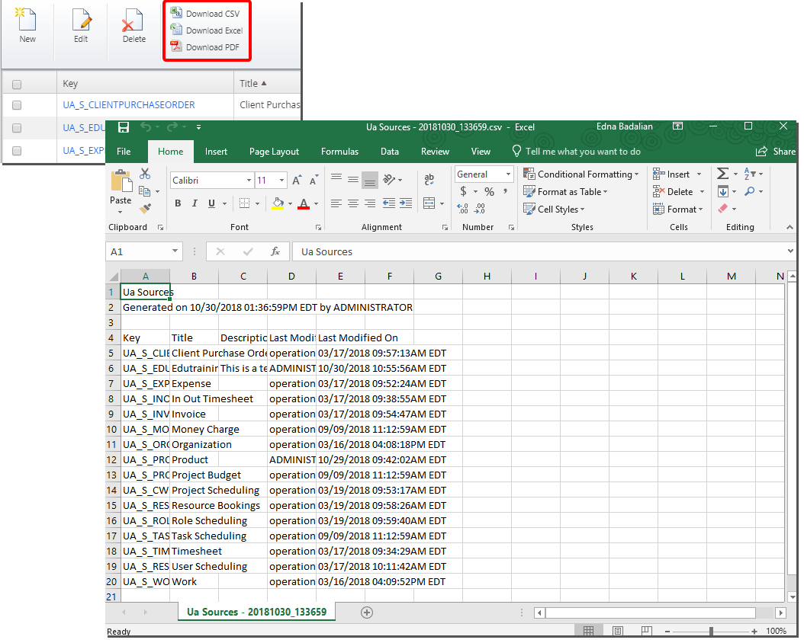Toggle Bottom Align vertical alignment
The height and width of the screenshot is (643, 804).
click(x=370, y=179)
